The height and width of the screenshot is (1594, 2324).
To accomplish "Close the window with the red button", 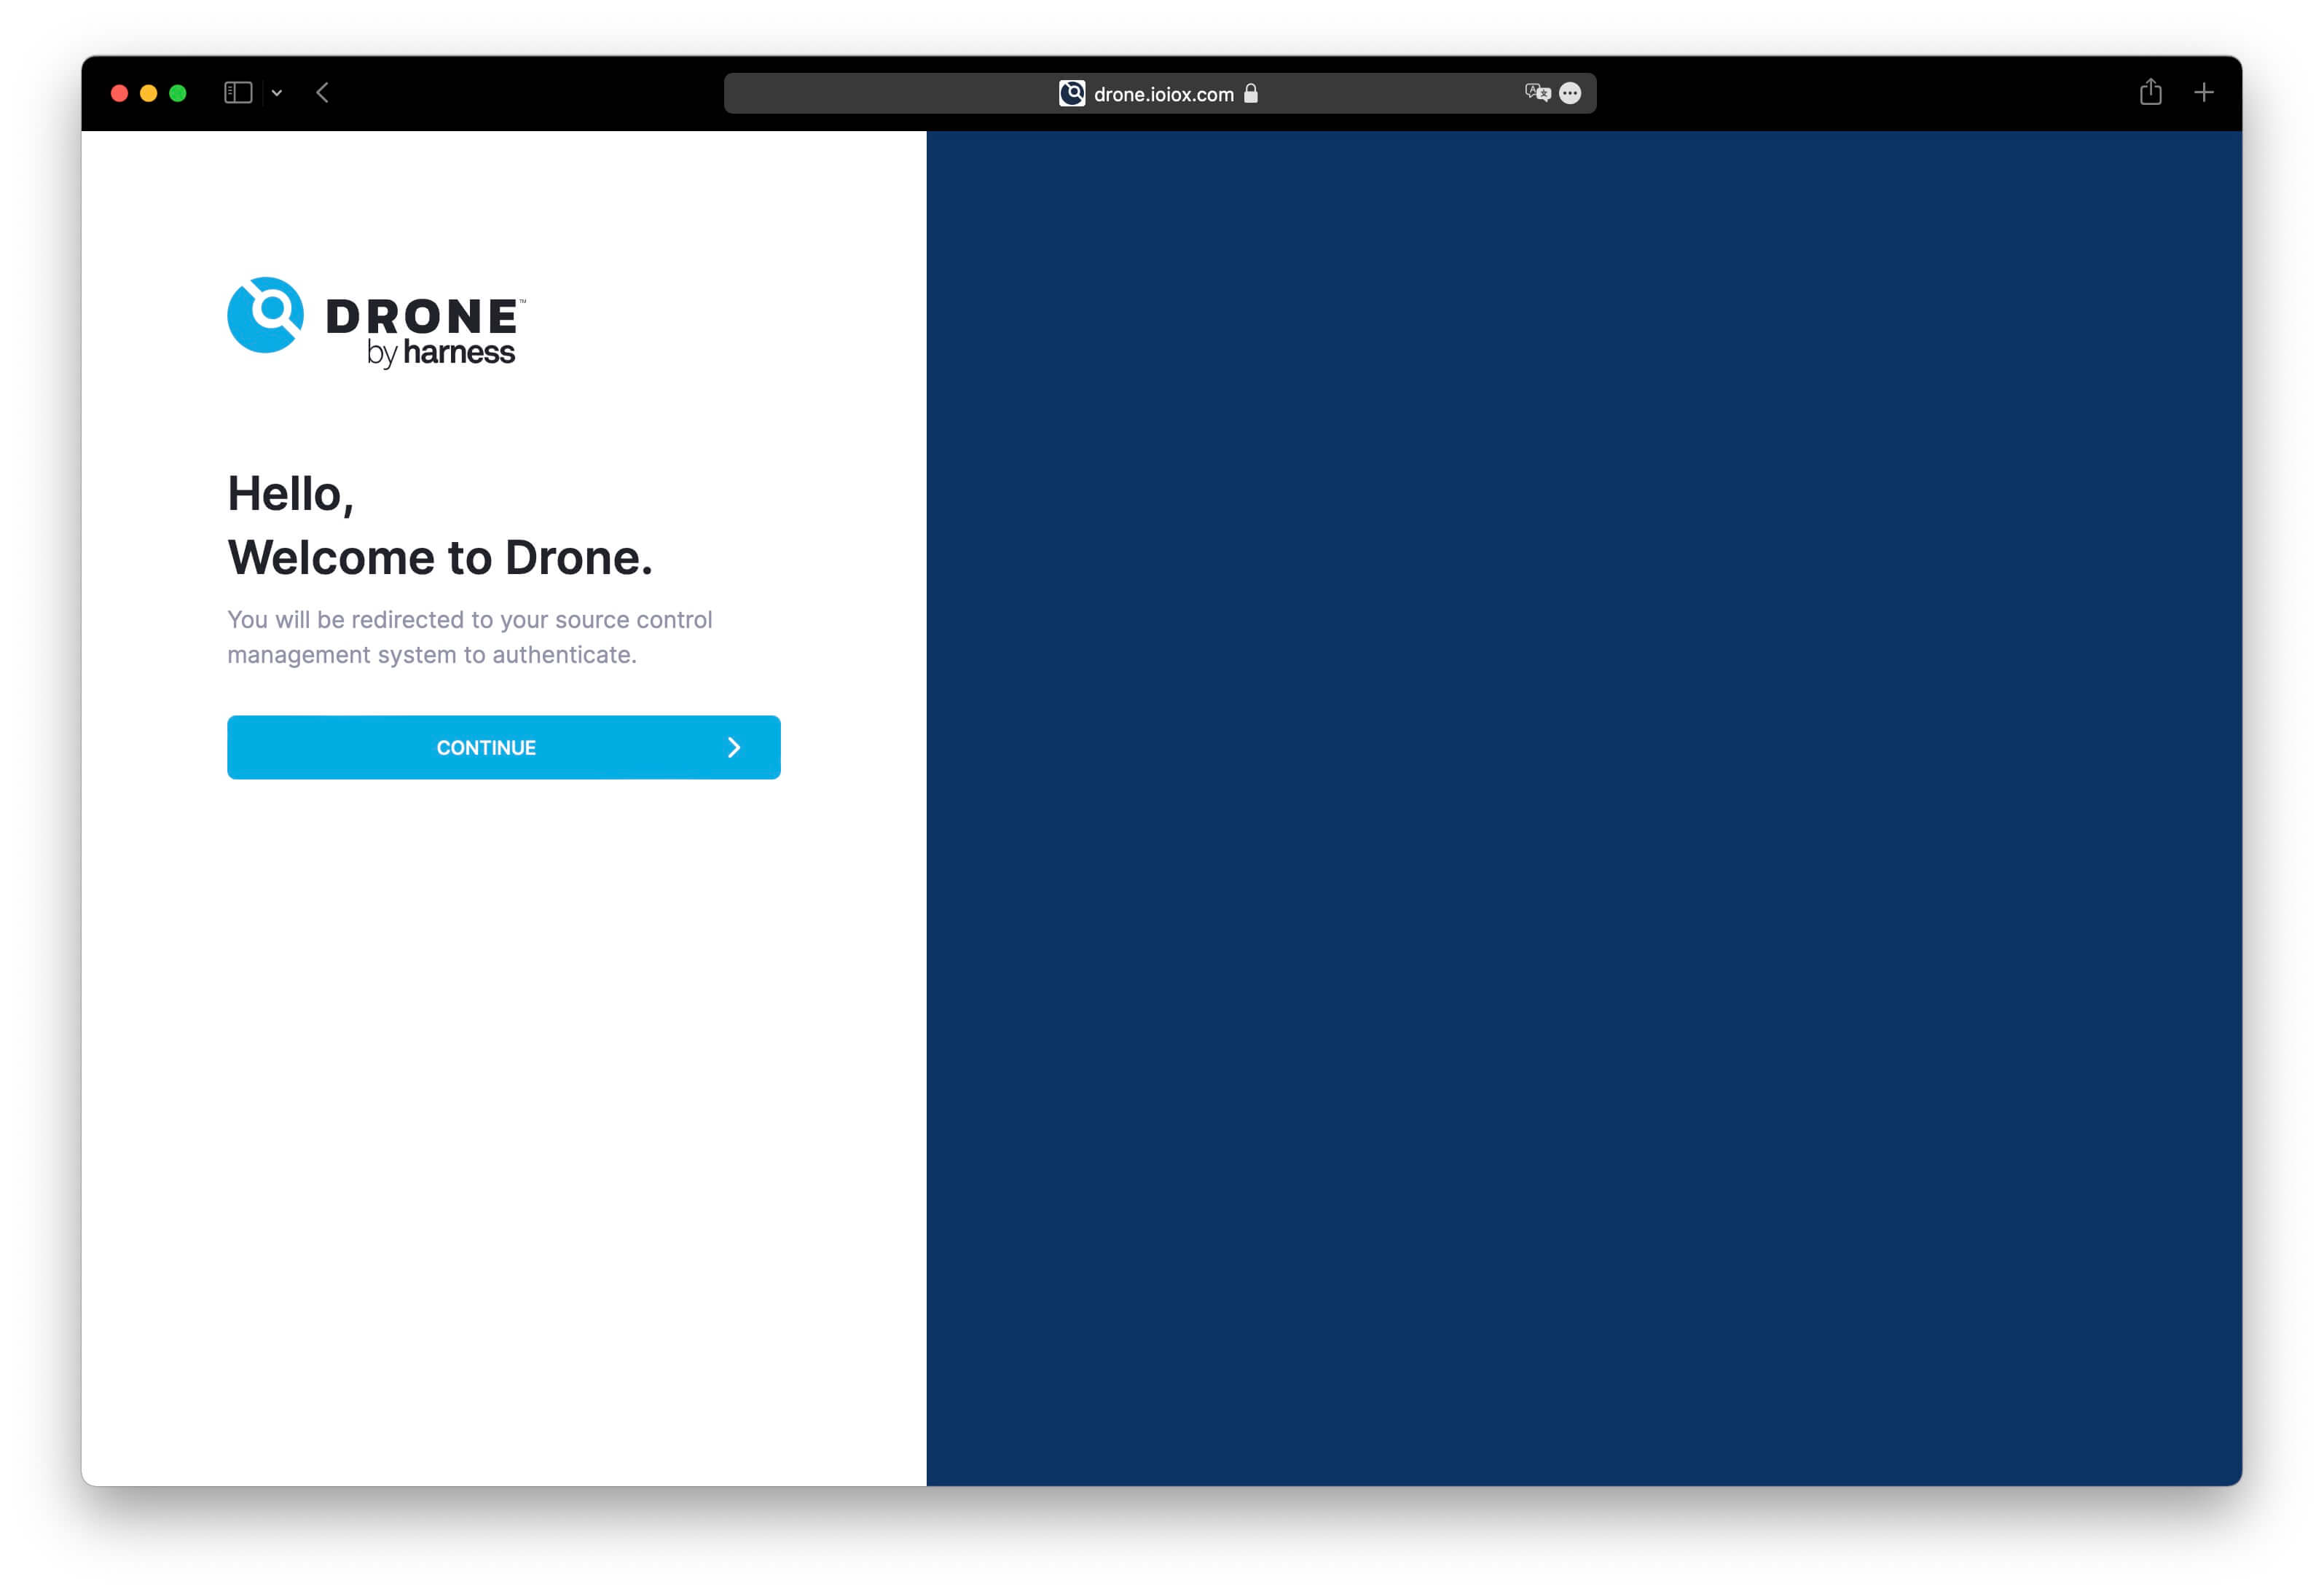I will 119,93.
